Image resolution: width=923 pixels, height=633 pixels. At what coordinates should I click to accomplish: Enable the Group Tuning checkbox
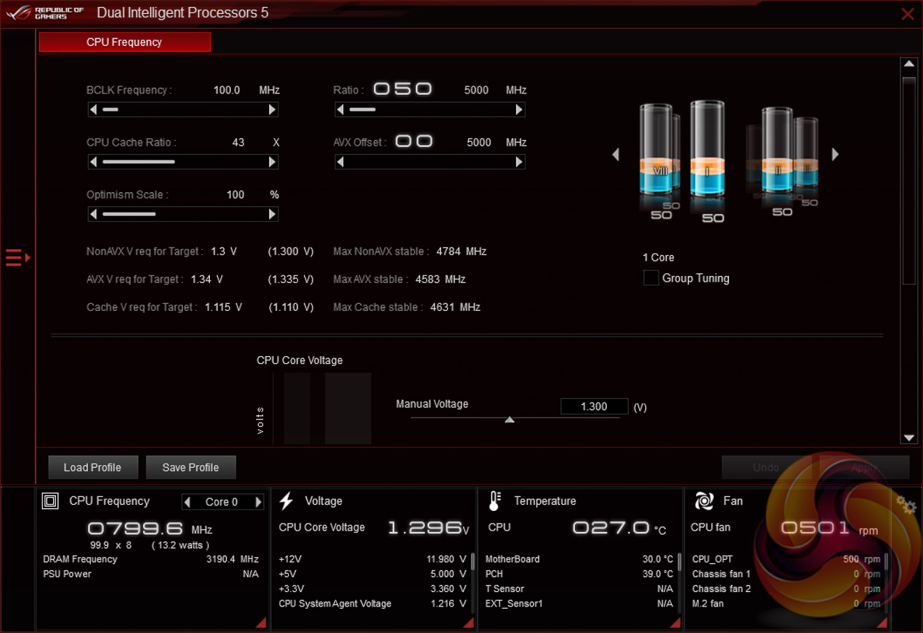[651, 278]
